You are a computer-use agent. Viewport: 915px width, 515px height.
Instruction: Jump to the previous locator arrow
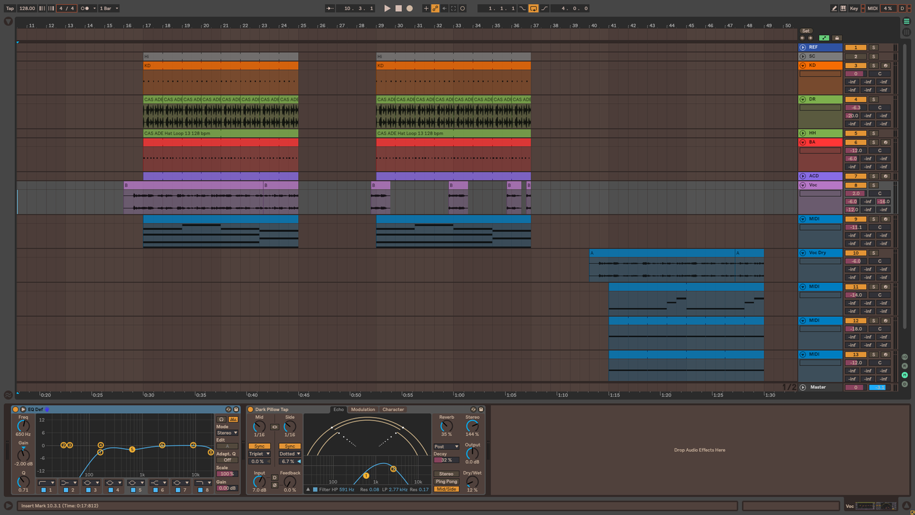click(803, 38)
